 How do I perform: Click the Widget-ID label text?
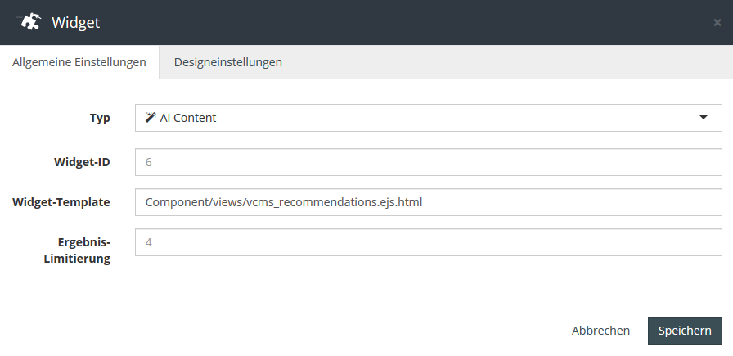click(81, 162)
